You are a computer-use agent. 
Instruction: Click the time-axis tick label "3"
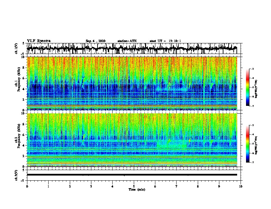tap(91, 186)
